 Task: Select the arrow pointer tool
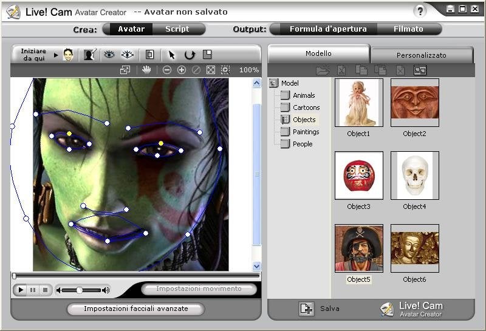click(171, 55)
